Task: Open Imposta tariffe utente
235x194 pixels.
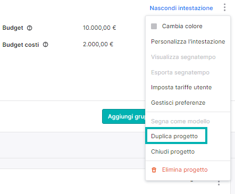Action: 181,87
